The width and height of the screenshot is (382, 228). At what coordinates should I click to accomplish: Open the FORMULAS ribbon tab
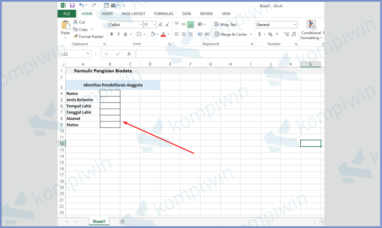[163, 14]
